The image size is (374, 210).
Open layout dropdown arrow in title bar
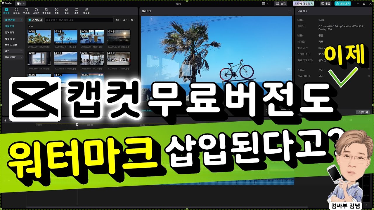[x=267, y=3]
